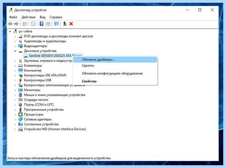Image resolution: width=226 pixels, height=168 pixels.
Task: Expand the Контроллеры USB category
Action: click(15, 80)
